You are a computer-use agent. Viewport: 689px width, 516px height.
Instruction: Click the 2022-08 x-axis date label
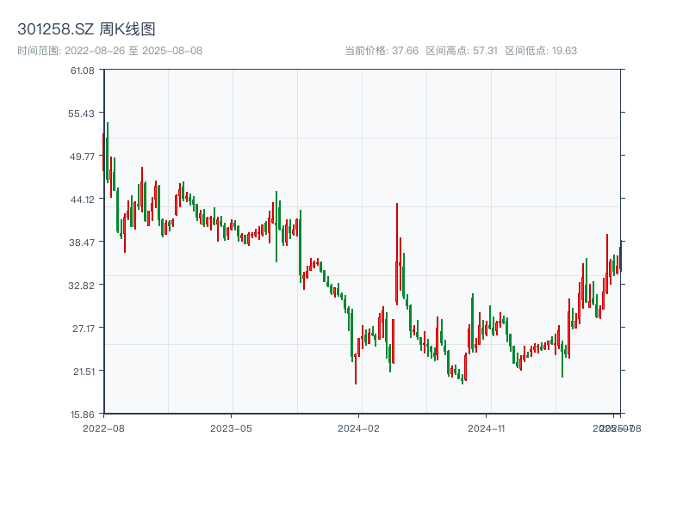coord(103,427)
